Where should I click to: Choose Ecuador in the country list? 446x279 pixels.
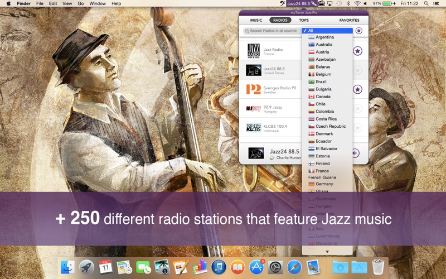tap(327, 141)
